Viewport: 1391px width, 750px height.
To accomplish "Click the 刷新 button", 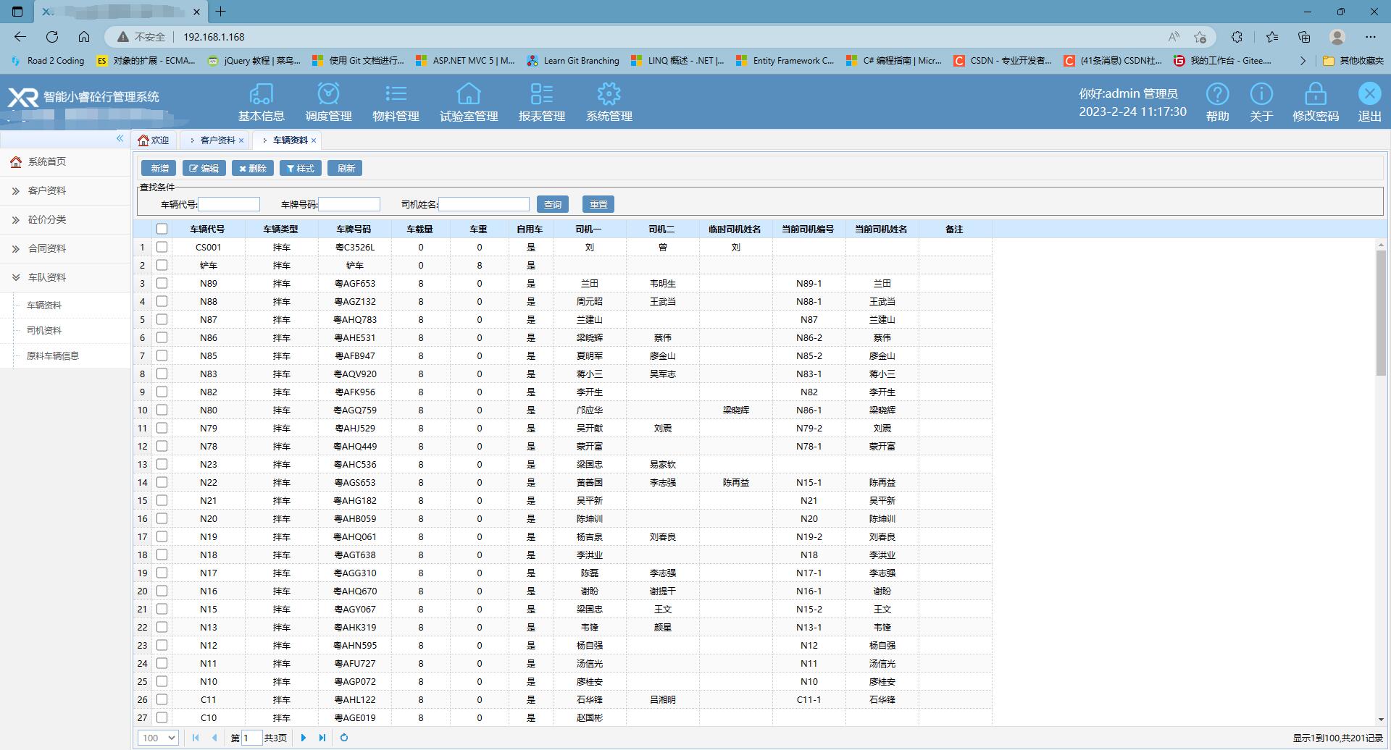I will (x=346, y=168).
